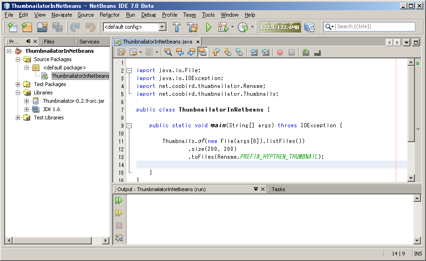Open the Team menu
The width and height of the screenshot is (426, 261).
point(190,15)
